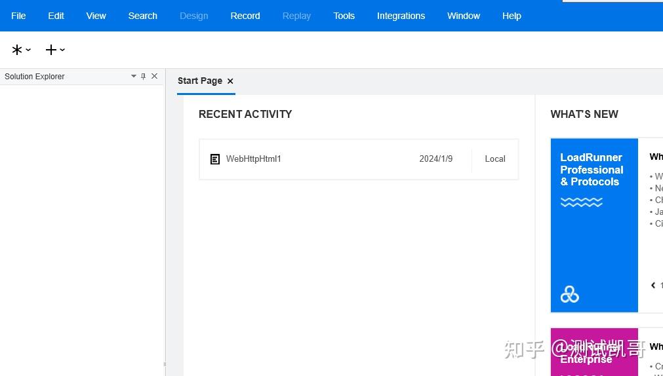The height and width of the screenshot is (376, 663).
Task: Click the trefoil logo on LoadRunner Professional card
Action: pyautogui.click(x=569, y=295)
